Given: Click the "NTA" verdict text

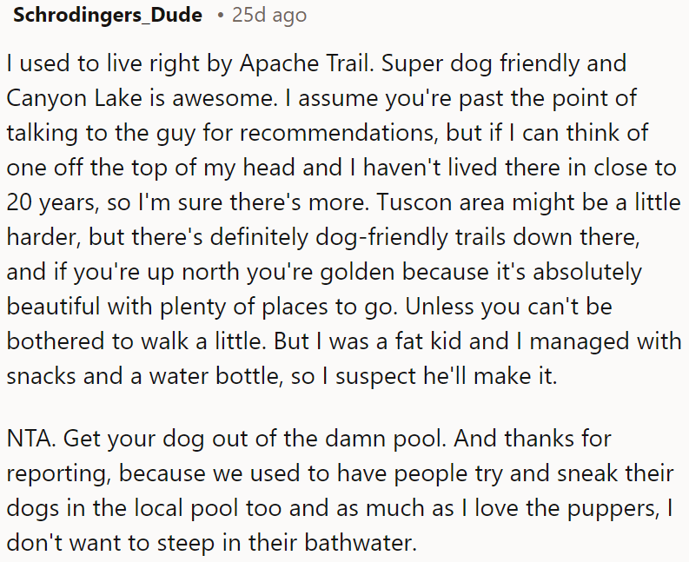Looking at the screenshot, I should pos(29,441).
